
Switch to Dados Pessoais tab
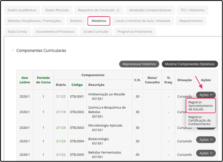(x=57, y=10)
